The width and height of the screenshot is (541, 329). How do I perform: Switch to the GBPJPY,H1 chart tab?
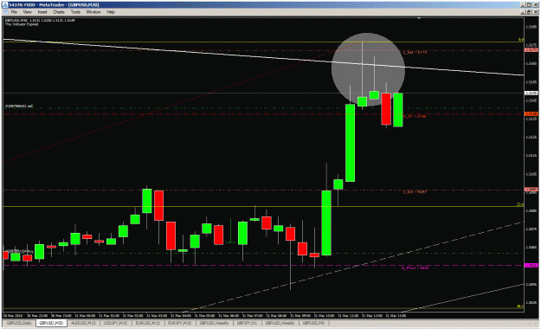pos(247,323)
